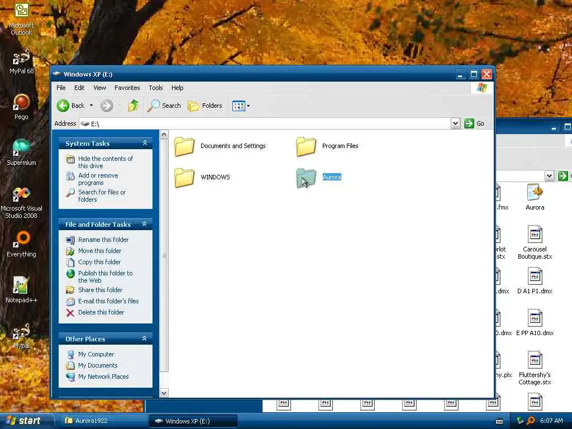Collapse the System Tasks panel
Image resolution: width=572 pixels, height=429 pixels.
coord(145,143)
